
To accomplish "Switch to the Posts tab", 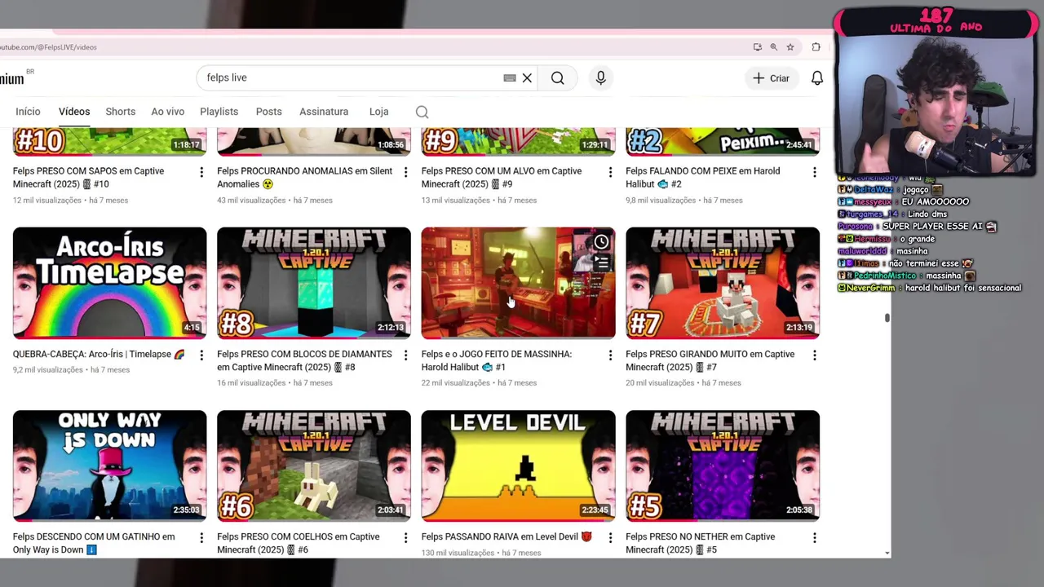I will pos(268,112).
